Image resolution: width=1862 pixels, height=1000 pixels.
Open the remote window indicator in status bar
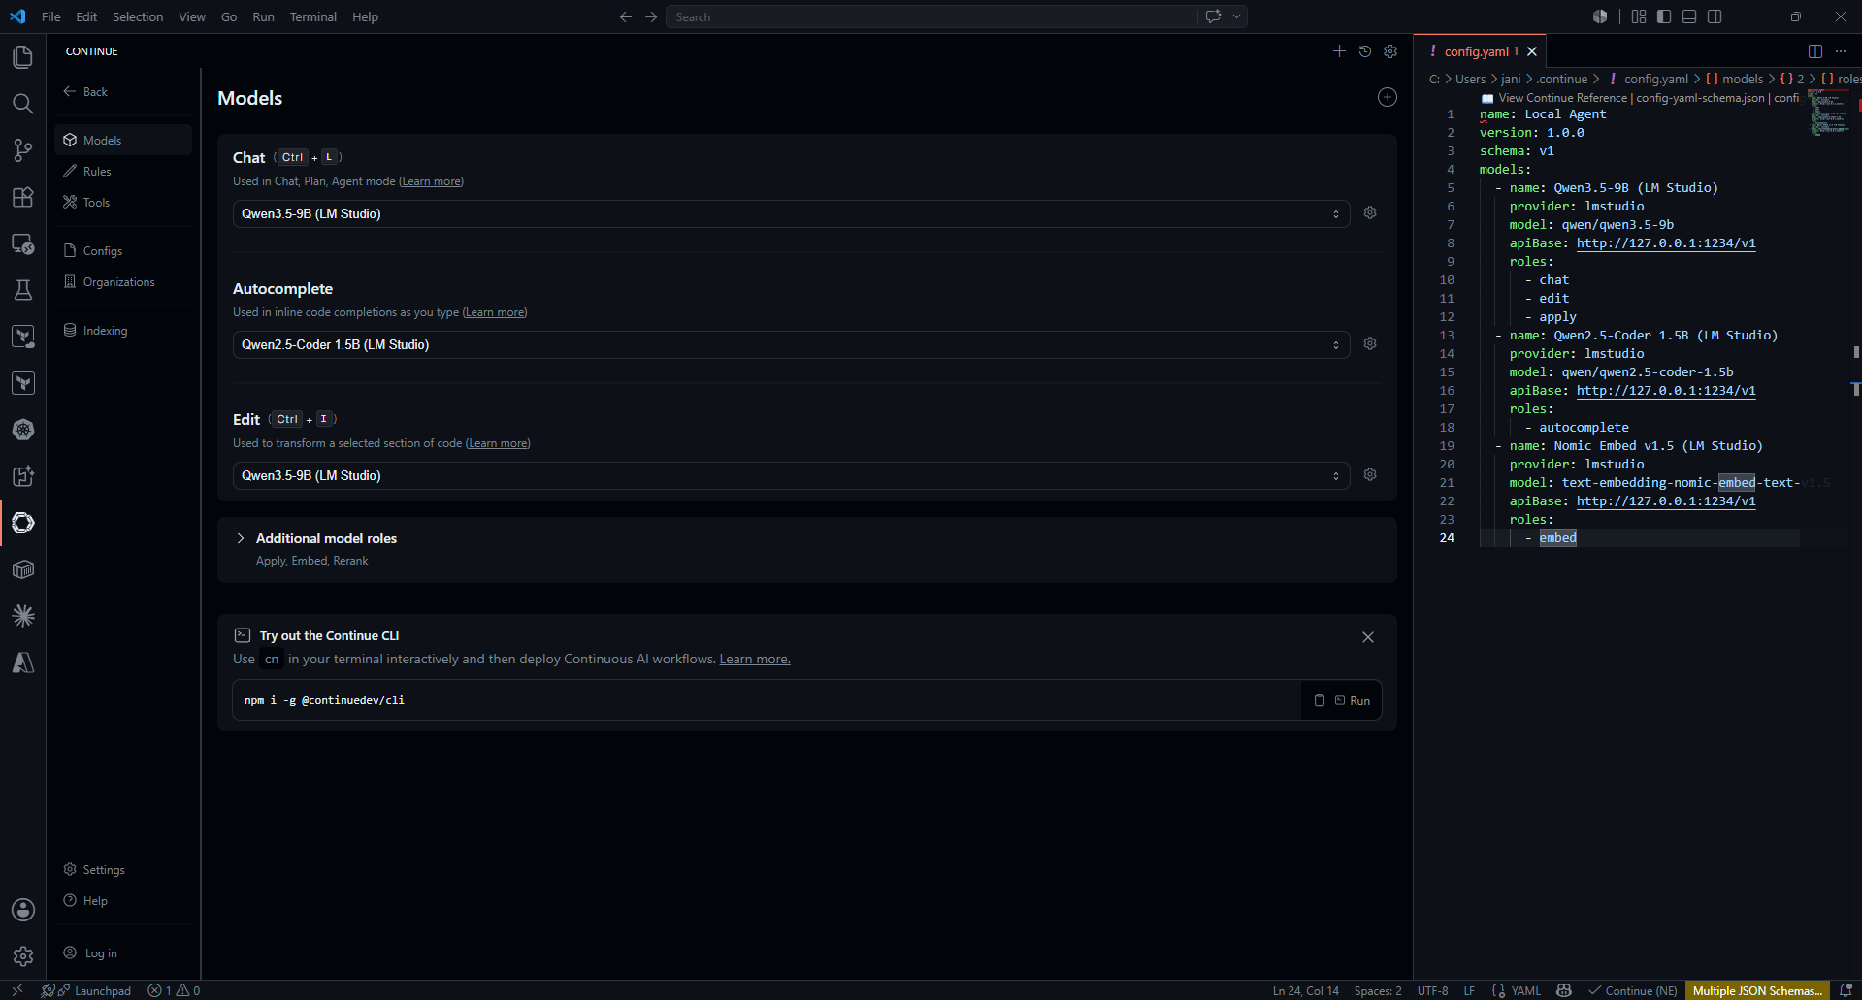point(16,990)
